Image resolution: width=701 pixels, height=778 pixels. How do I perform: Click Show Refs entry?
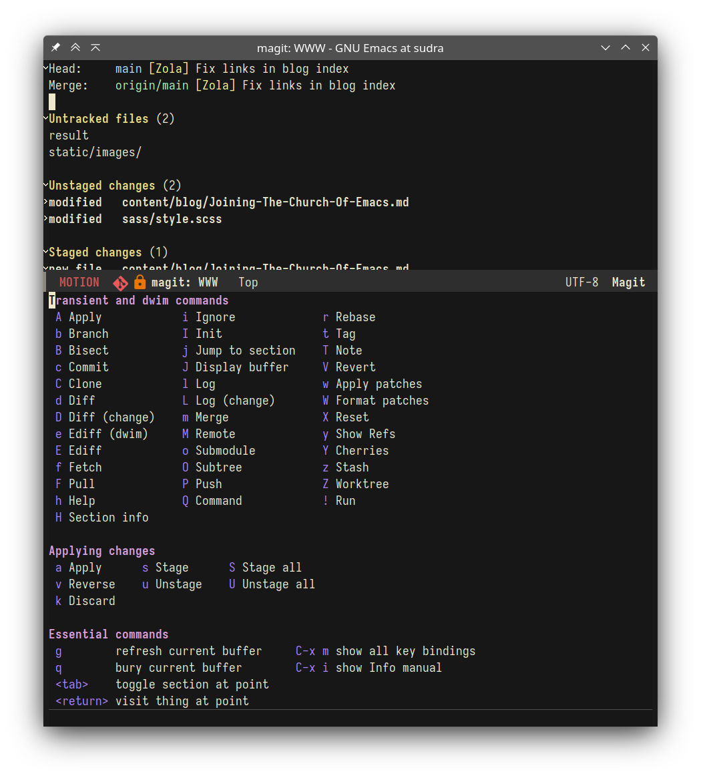365,434
